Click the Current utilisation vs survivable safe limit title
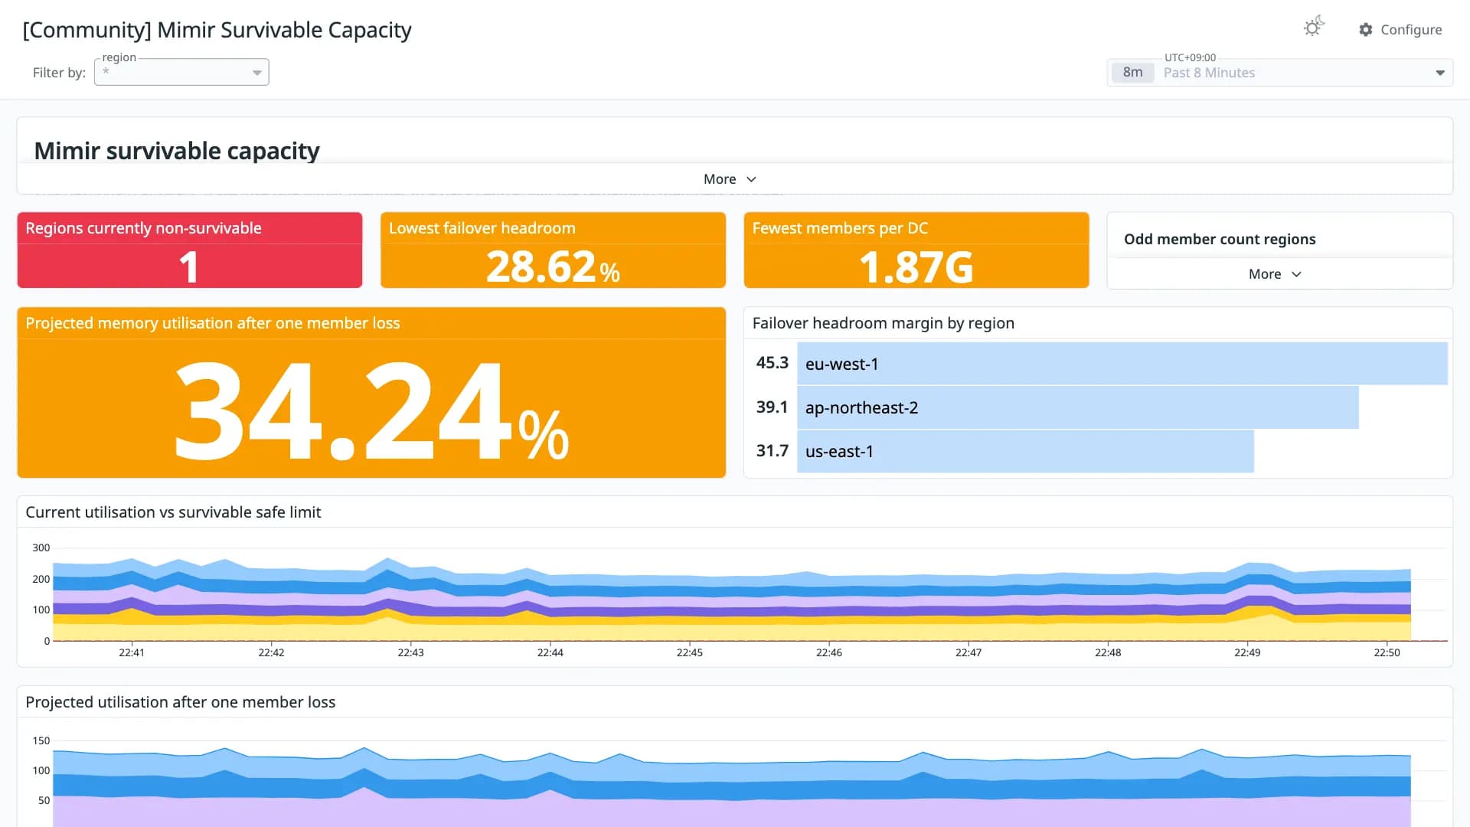 [x=173, y=512]
